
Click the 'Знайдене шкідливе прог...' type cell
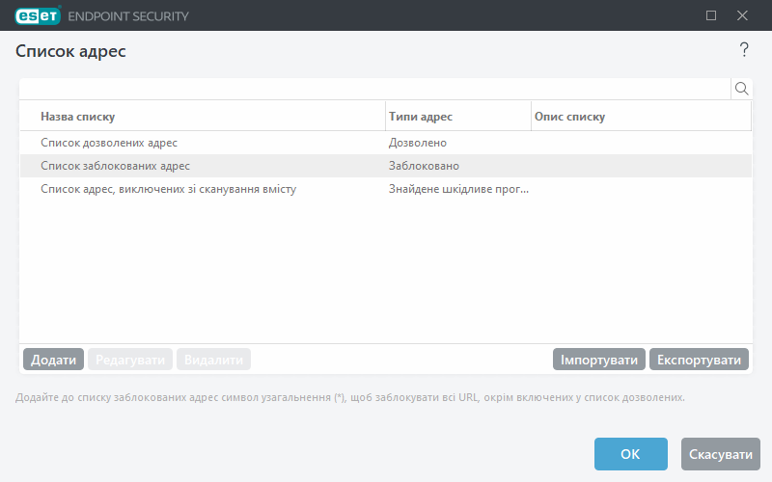pos(458,189)
